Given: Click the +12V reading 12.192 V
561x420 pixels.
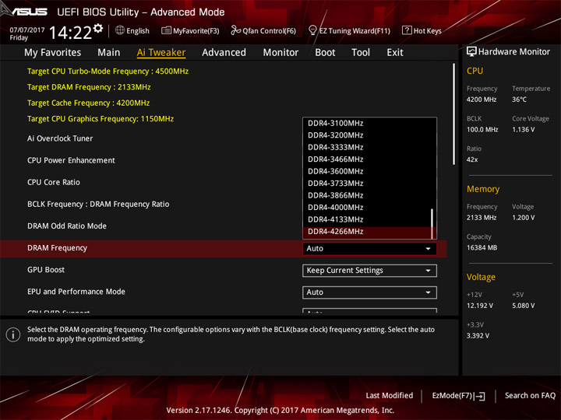Looking at the screenshot, I should 480,306.
